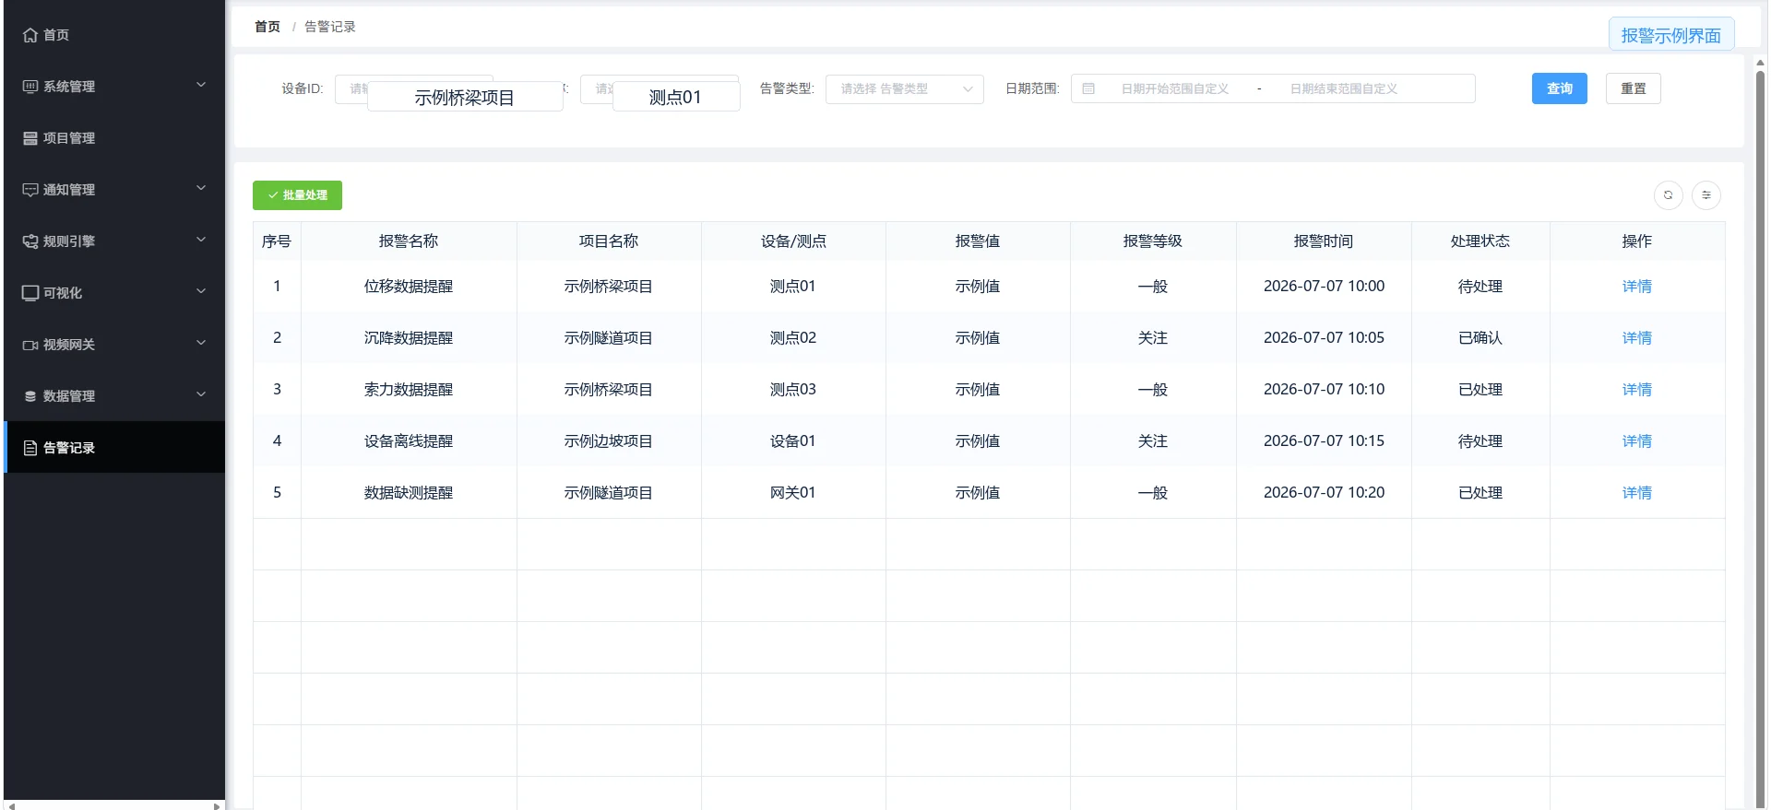
Task: Open the 数据管理 menu label
Action: click(x=69, y=396)
